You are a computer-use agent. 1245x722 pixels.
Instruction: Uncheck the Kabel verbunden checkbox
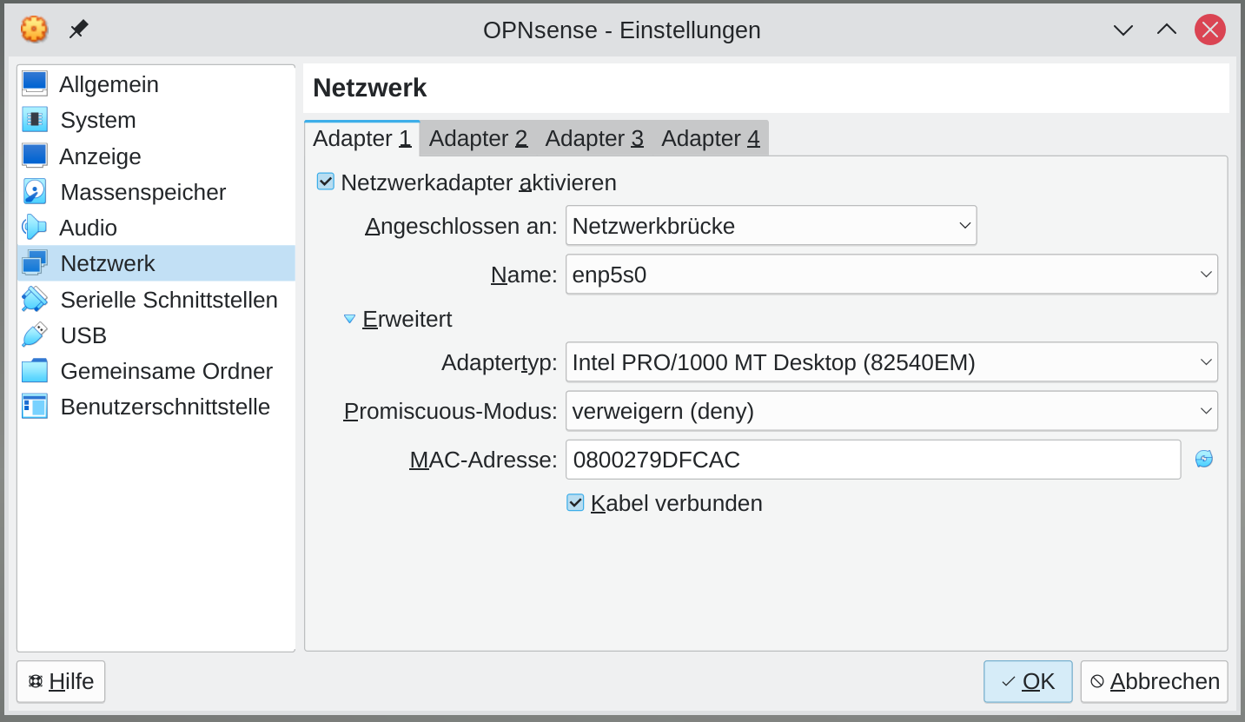(x=575, y=502)
